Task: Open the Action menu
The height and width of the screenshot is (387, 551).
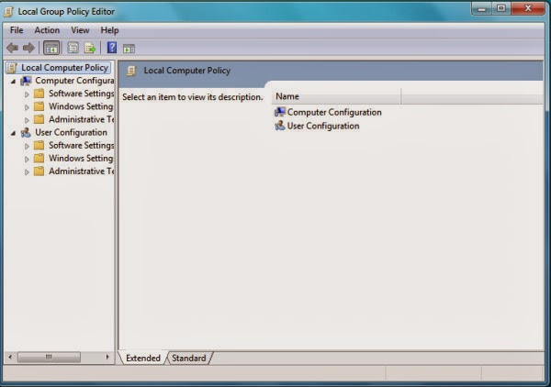Action: click(x=47, y=30)
